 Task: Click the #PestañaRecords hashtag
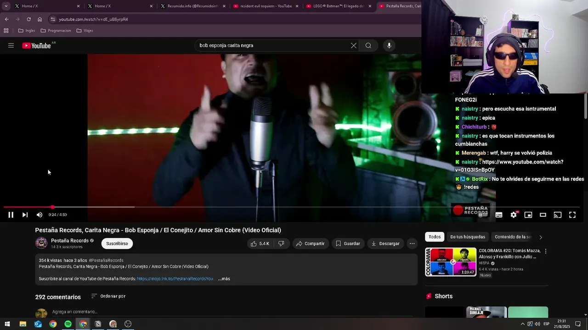pyautogui.click(x=106, y=260)
